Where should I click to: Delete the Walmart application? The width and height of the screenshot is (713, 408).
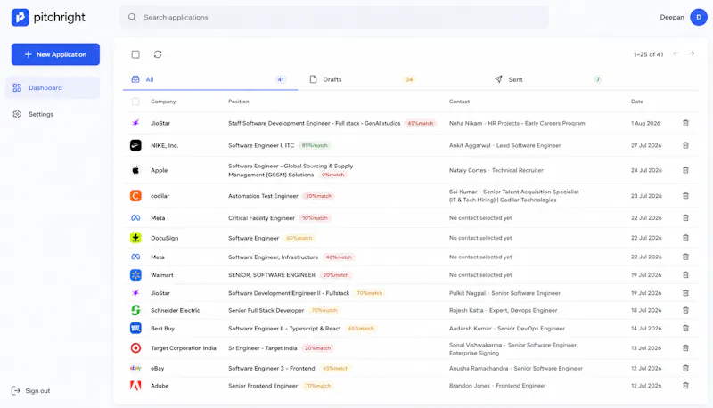685,275
